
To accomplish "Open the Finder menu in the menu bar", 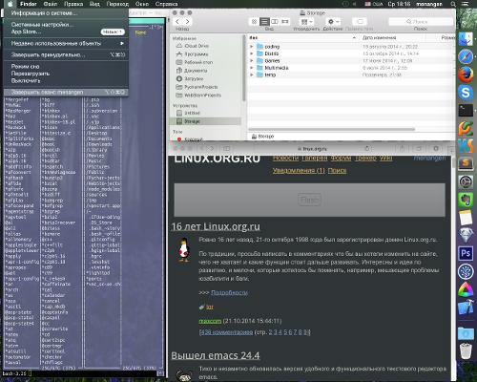I will (x=29, y=4).
